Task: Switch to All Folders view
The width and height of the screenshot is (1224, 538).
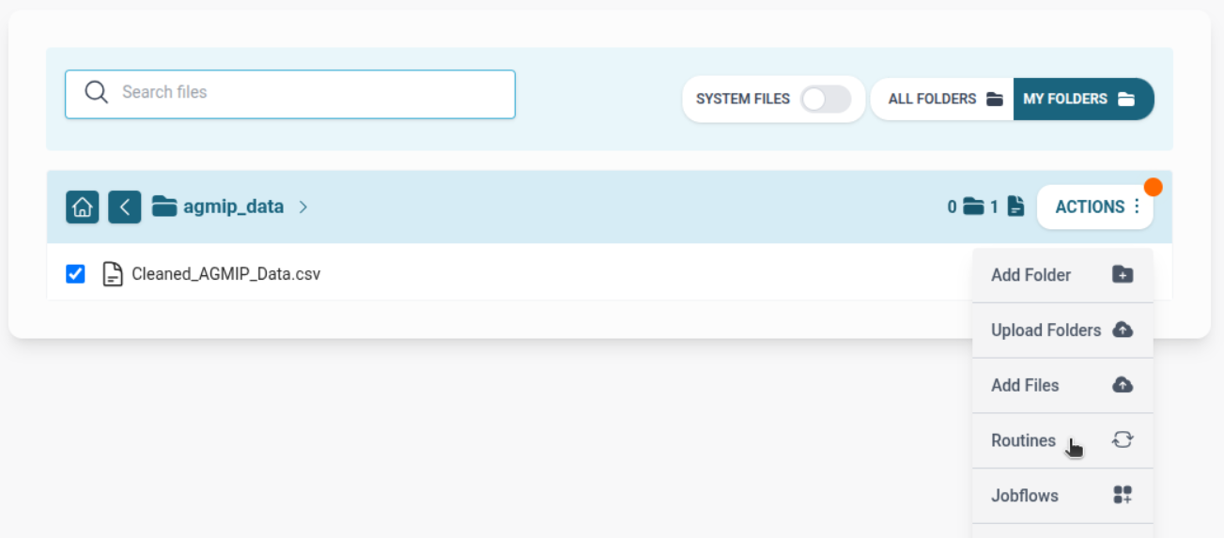Action: click(x=942, y=99)
